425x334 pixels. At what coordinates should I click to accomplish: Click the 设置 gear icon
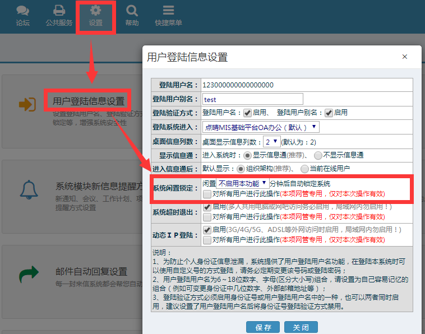point(95,11)
